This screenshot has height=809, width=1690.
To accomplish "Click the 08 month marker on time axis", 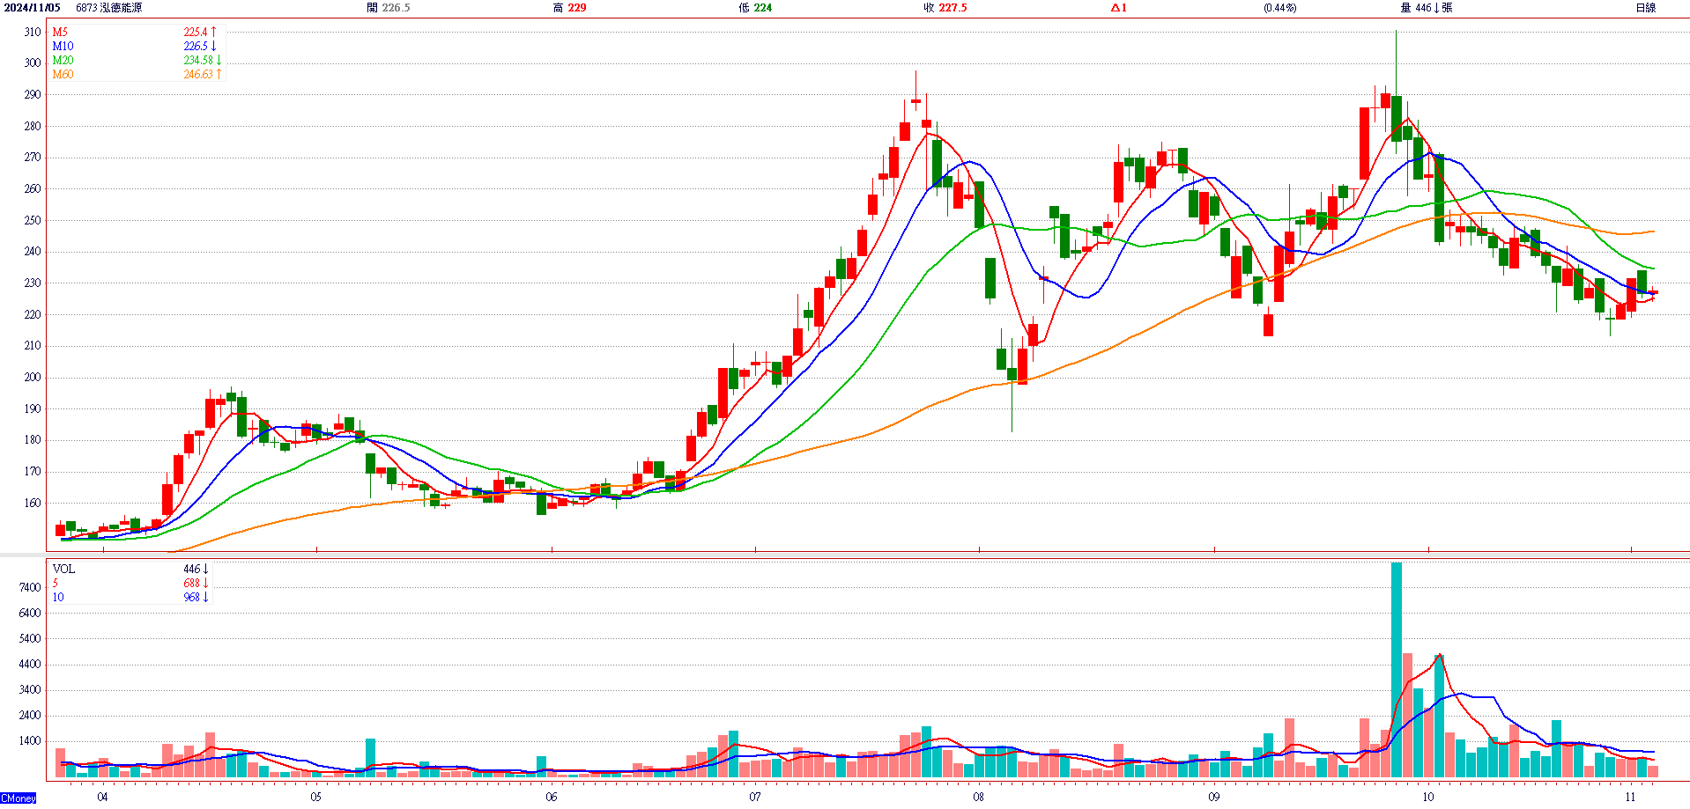I will click(x=978, y=797).
